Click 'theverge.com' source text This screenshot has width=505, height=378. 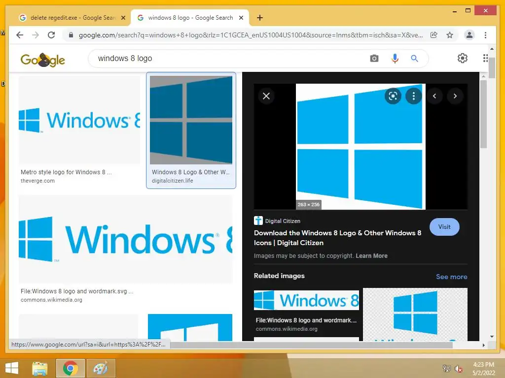(37, 181)
